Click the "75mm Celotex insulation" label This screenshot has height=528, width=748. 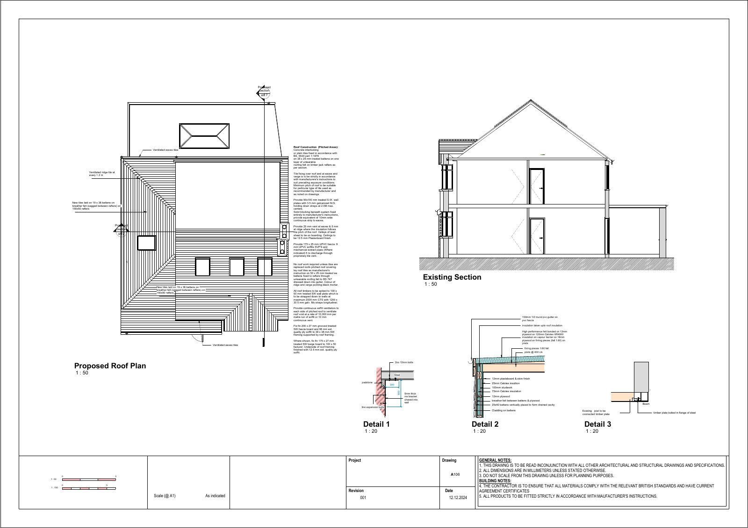tap(506, 392)
